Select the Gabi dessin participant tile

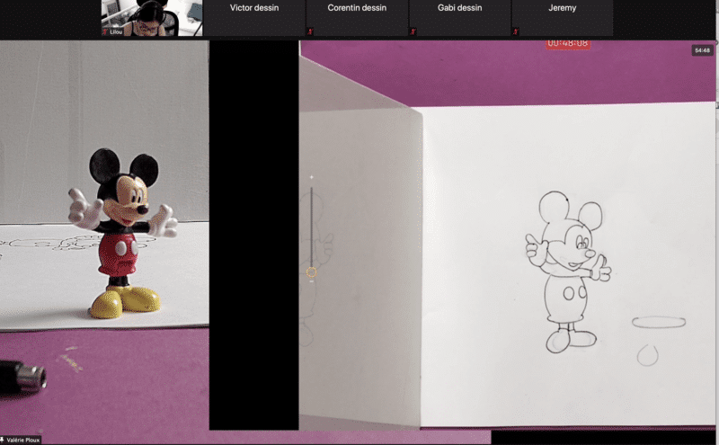pyautogui.click(x=460, y=18)
